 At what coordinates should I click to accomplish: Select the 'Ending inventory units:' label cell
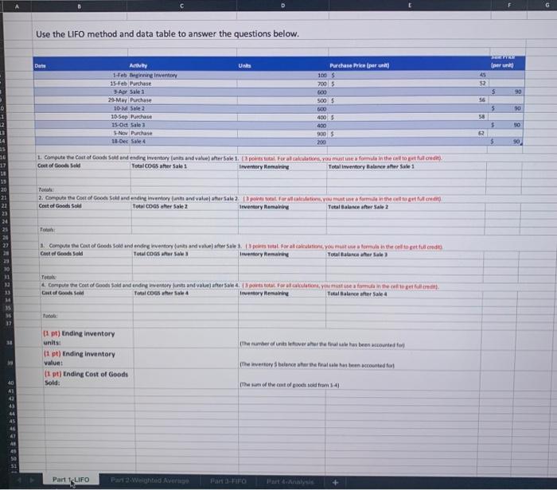(x=88, y=338)
